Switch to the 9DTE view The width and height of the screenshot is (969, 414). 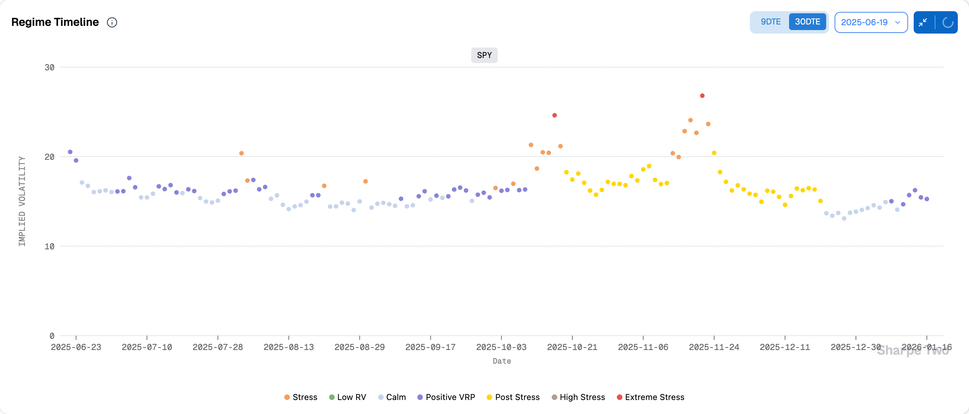click(771, 22)
